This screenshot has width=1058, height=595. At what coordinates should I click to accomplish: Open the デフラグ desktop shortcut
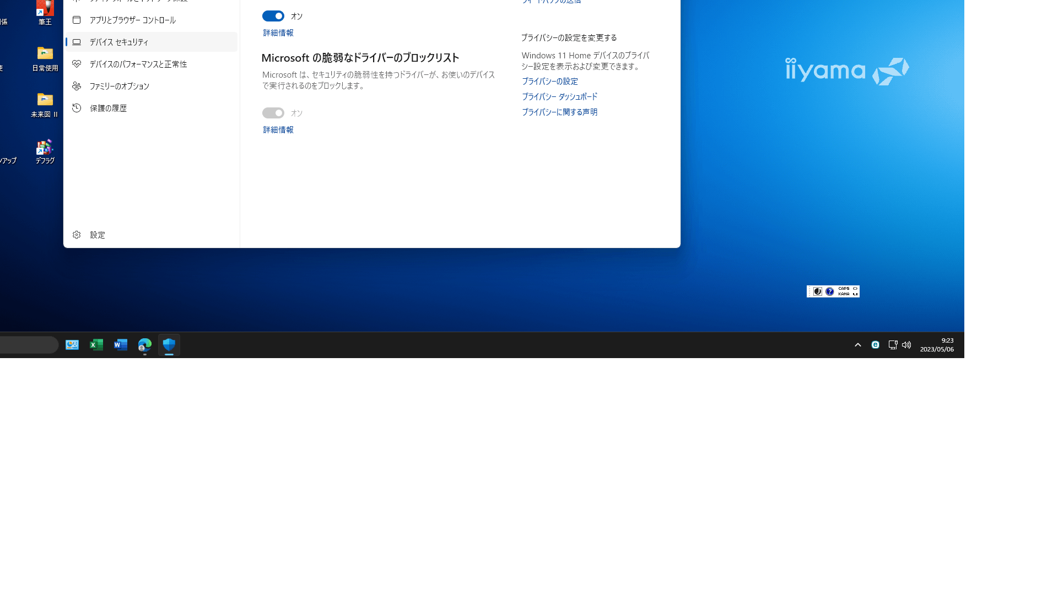coord(45,152)
